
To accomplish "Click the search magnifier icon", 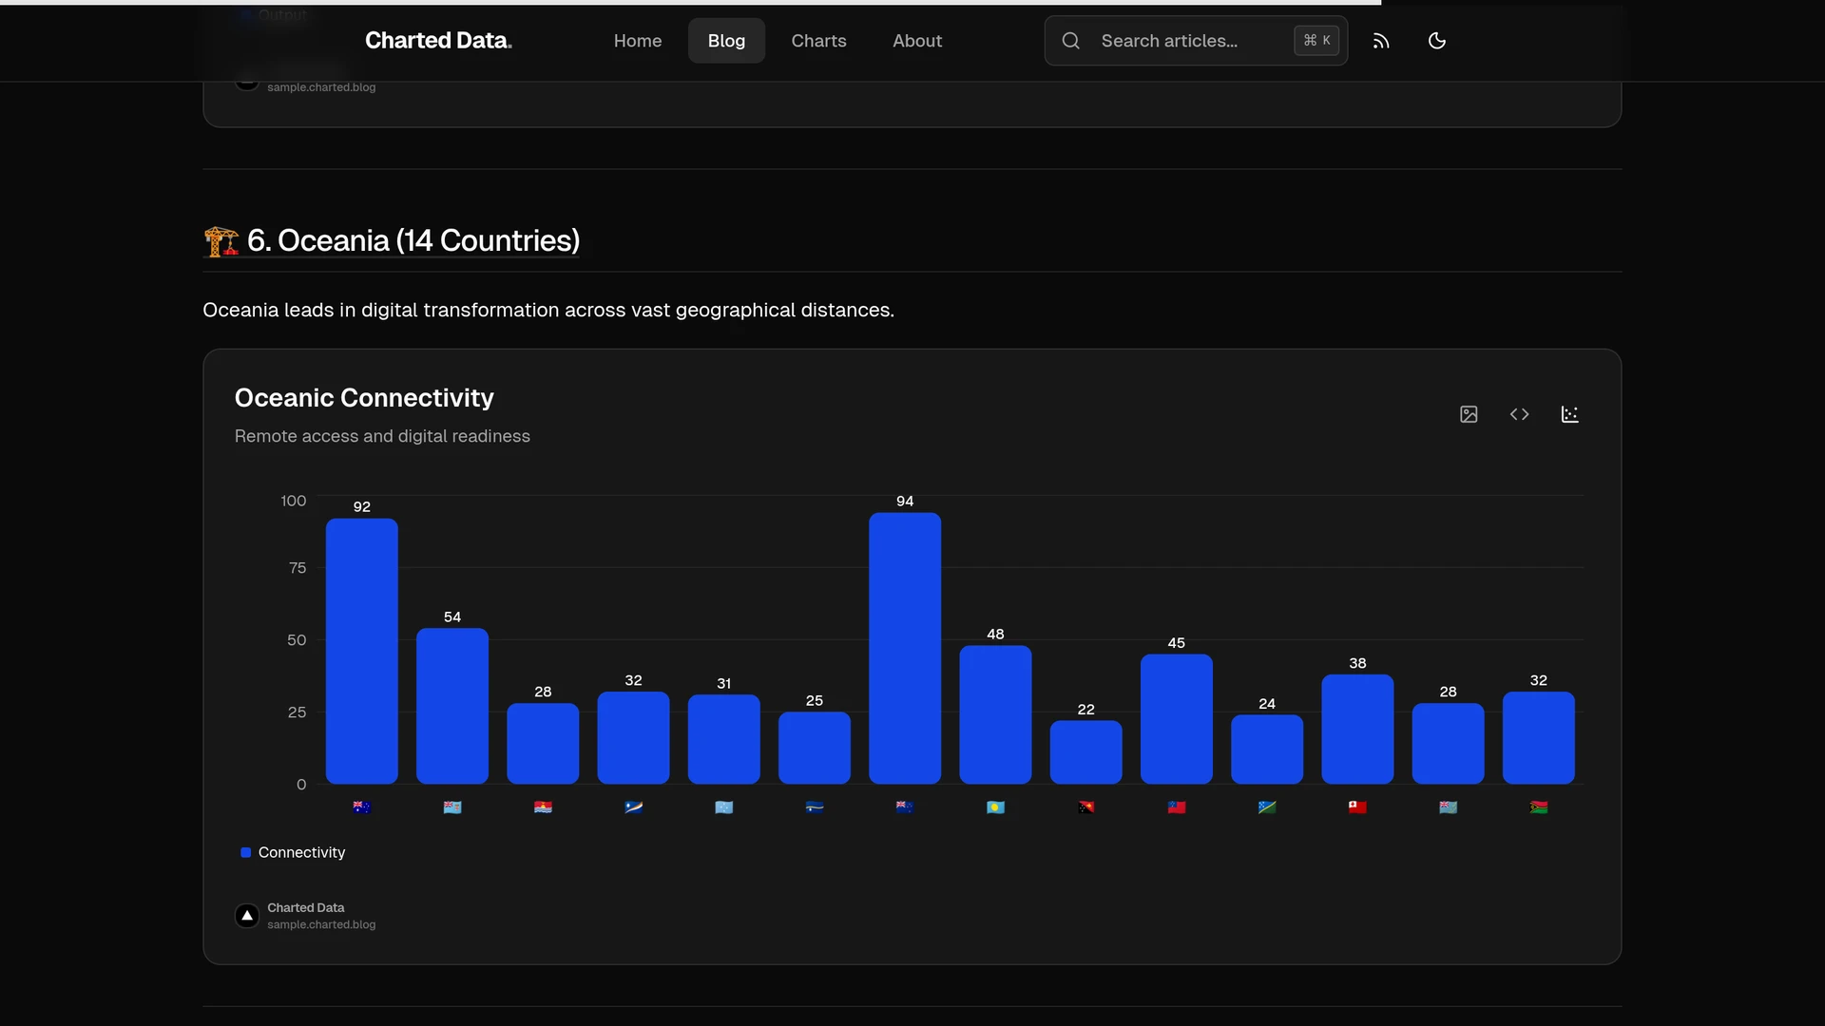I will click(x=1071, y=41).
